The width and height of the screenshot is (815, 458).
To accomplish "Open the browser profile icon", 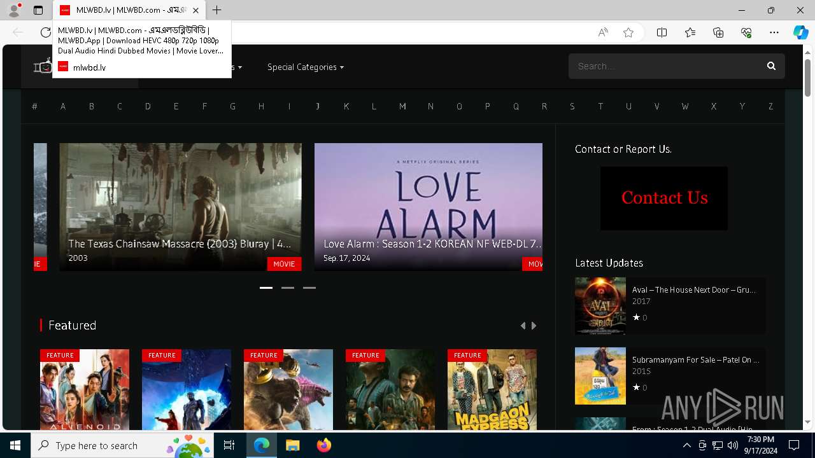I will pos(14,10).
